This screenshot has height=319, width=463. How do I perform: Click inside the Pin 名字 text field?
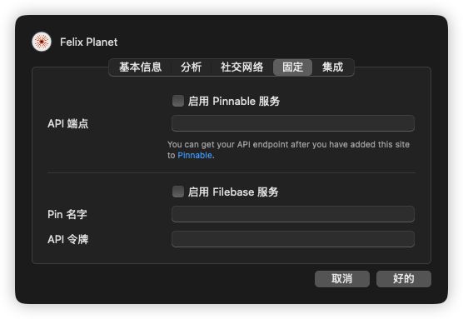pos(293,214)
